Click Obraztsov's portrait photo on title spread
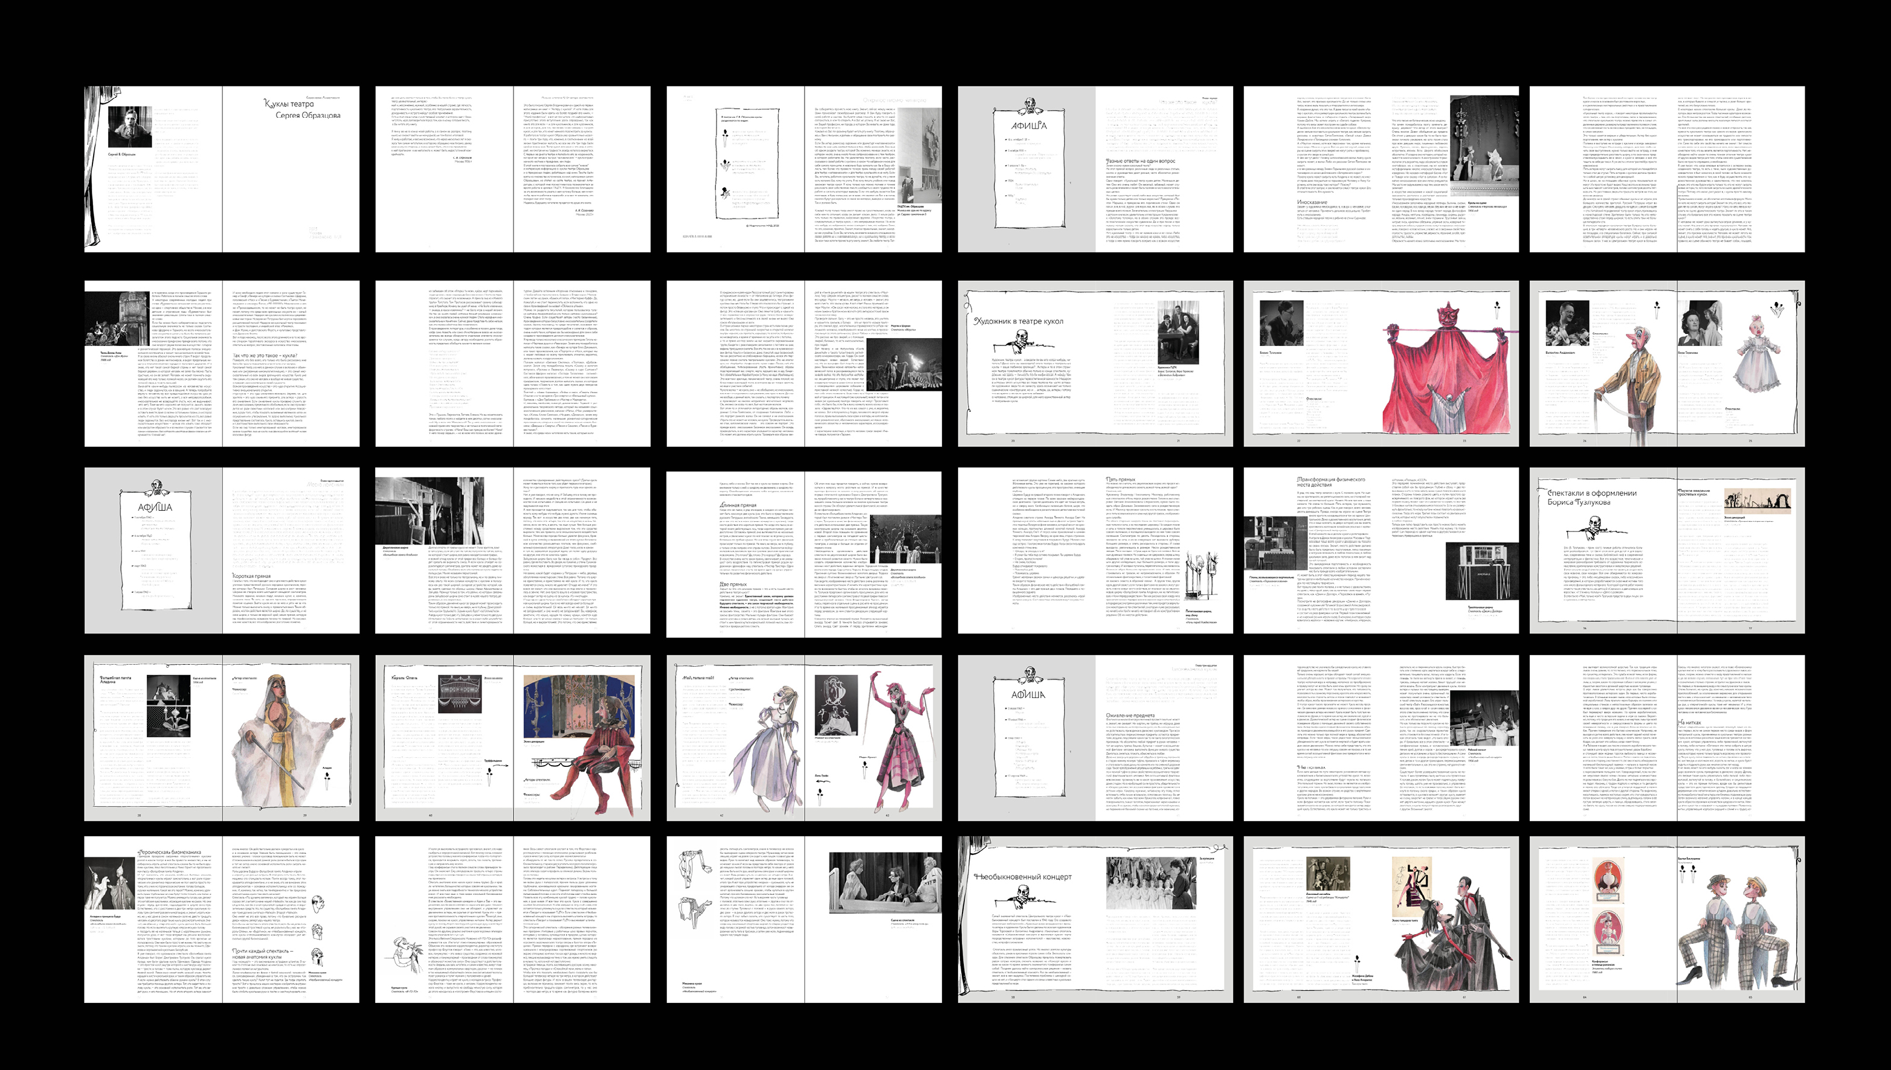 (x=130, y=127)
